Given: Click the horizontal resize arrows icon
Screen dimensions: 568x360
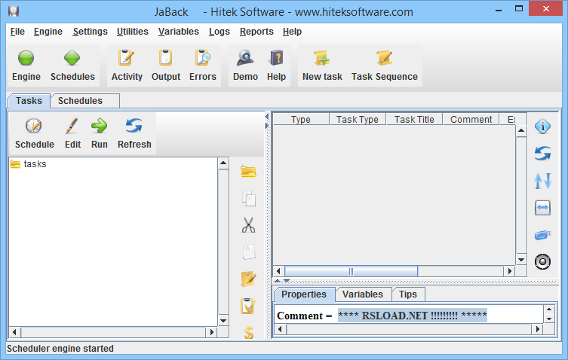Looking at the screenshot, I should click(542, 208).
